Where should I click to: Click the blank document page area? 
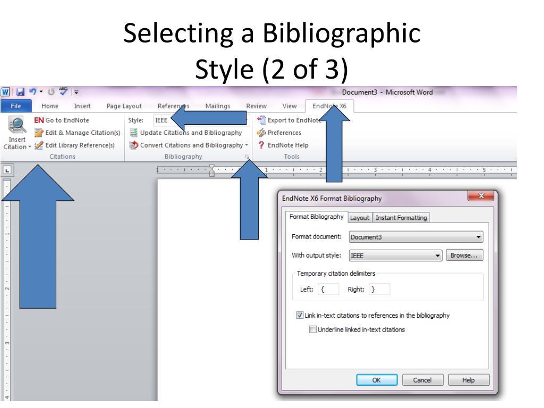217,290
